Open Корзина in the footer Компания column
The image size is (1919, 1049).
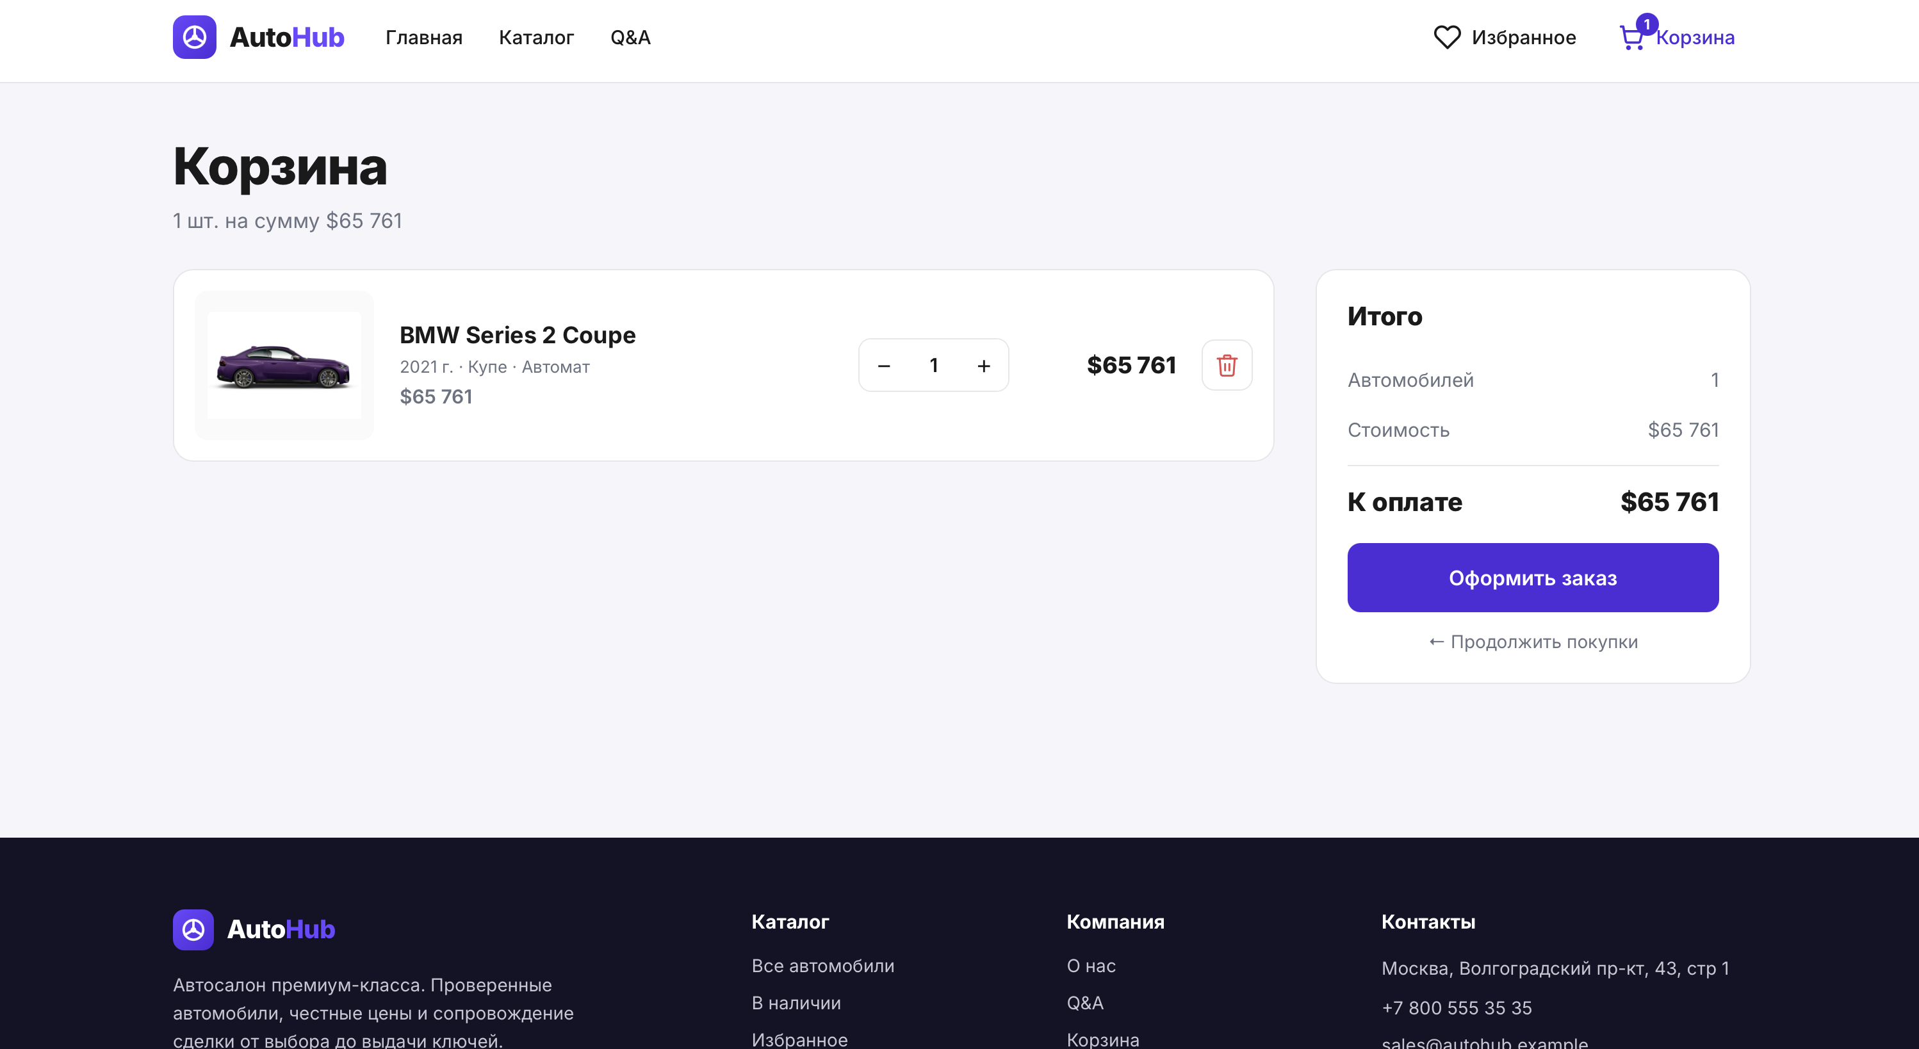pos(1102,1039)
